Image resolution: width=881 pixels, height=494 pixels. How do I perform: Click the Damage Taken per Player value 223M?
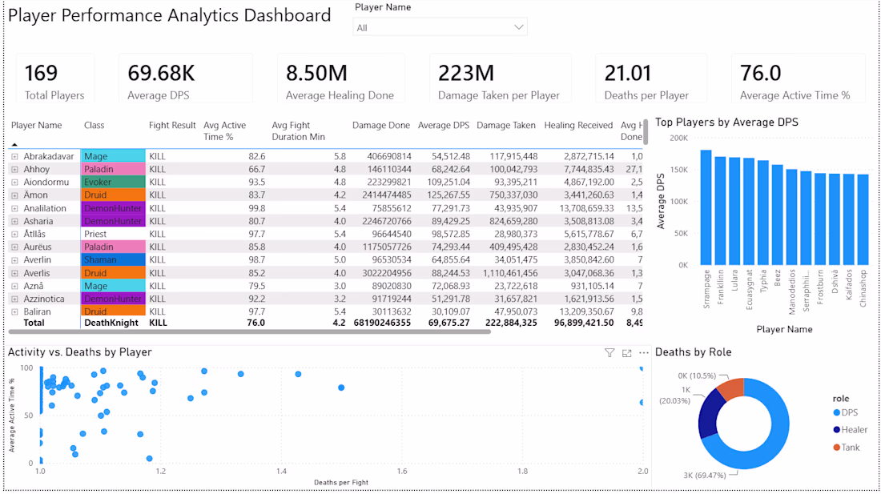[x=466, y=73]
